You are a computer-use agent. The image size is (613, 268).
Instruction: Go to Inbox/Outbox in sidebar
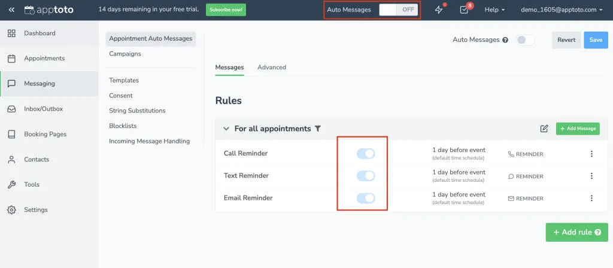(43, 109)
